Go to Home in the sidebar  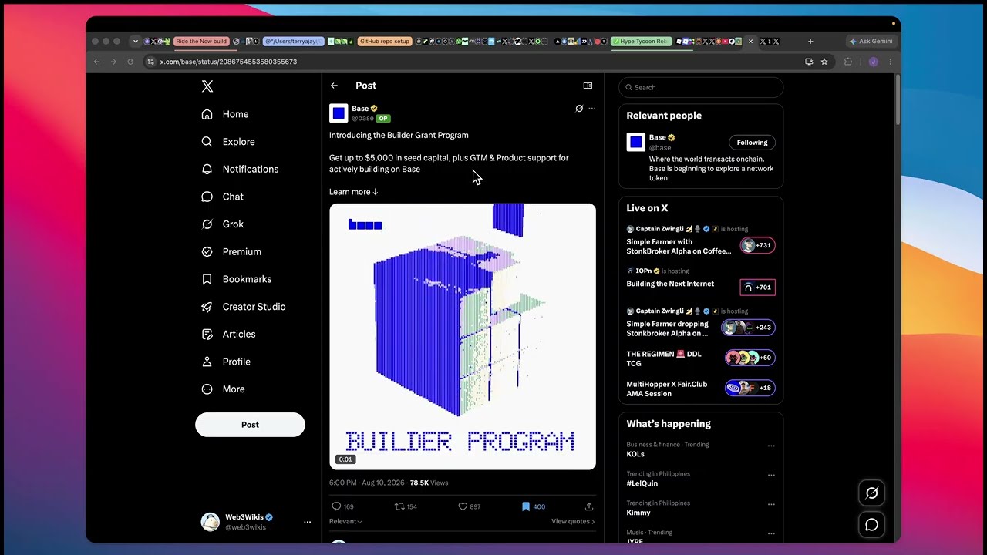point(225,114)
